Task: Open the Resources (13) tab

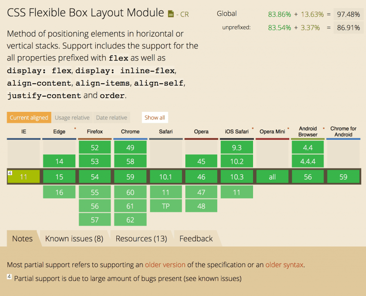Action: (x=141, y=238)
